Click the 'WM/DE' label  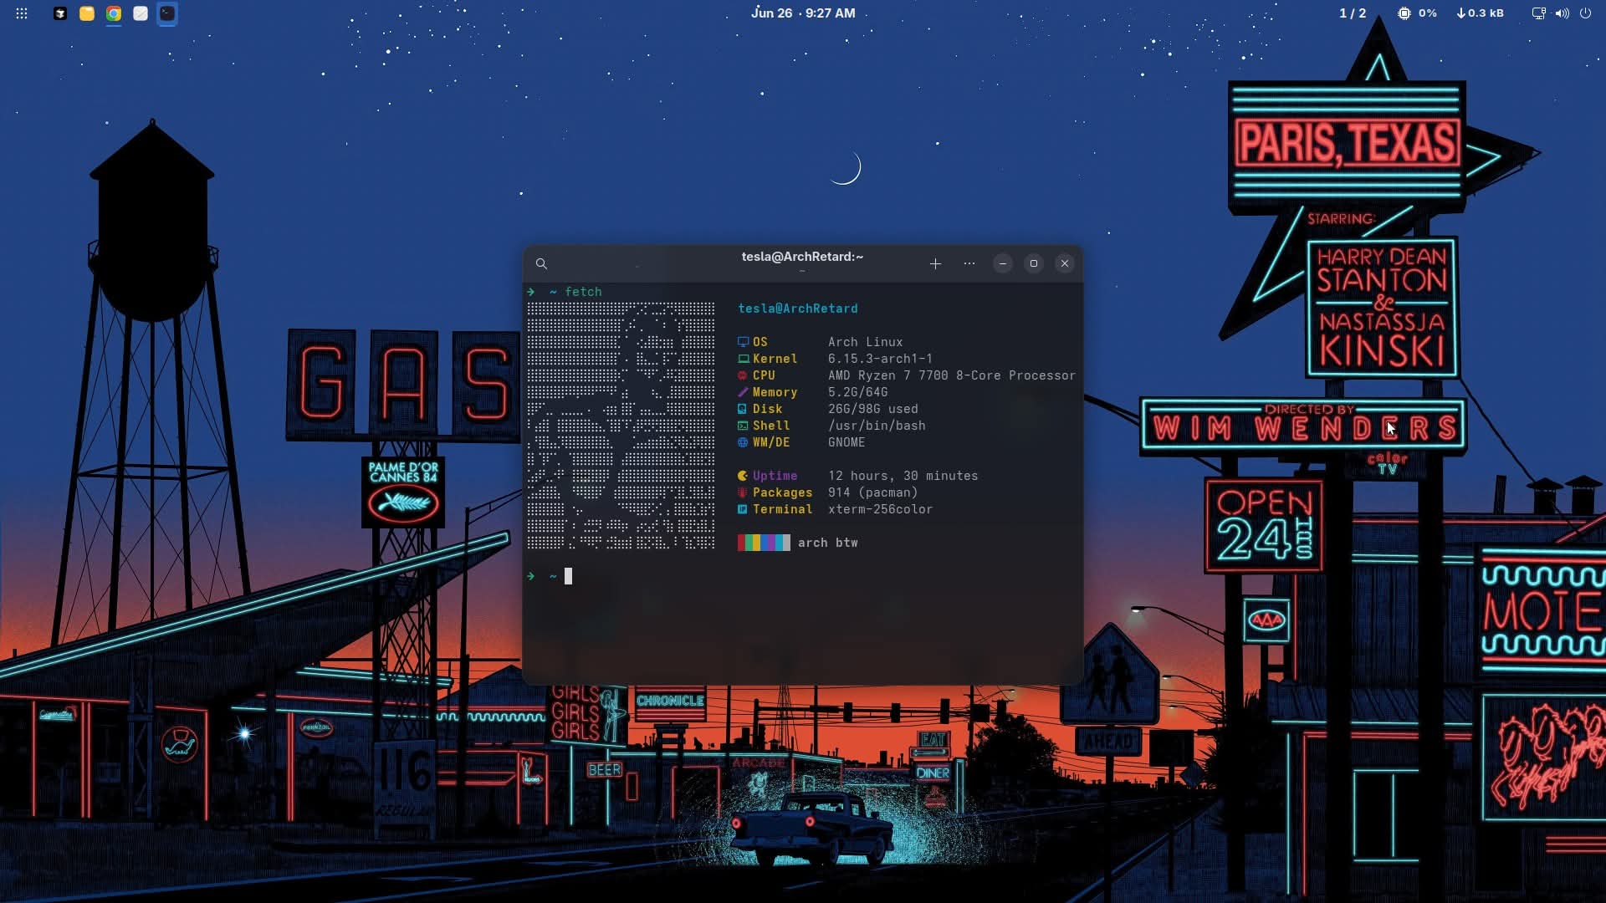771,442
